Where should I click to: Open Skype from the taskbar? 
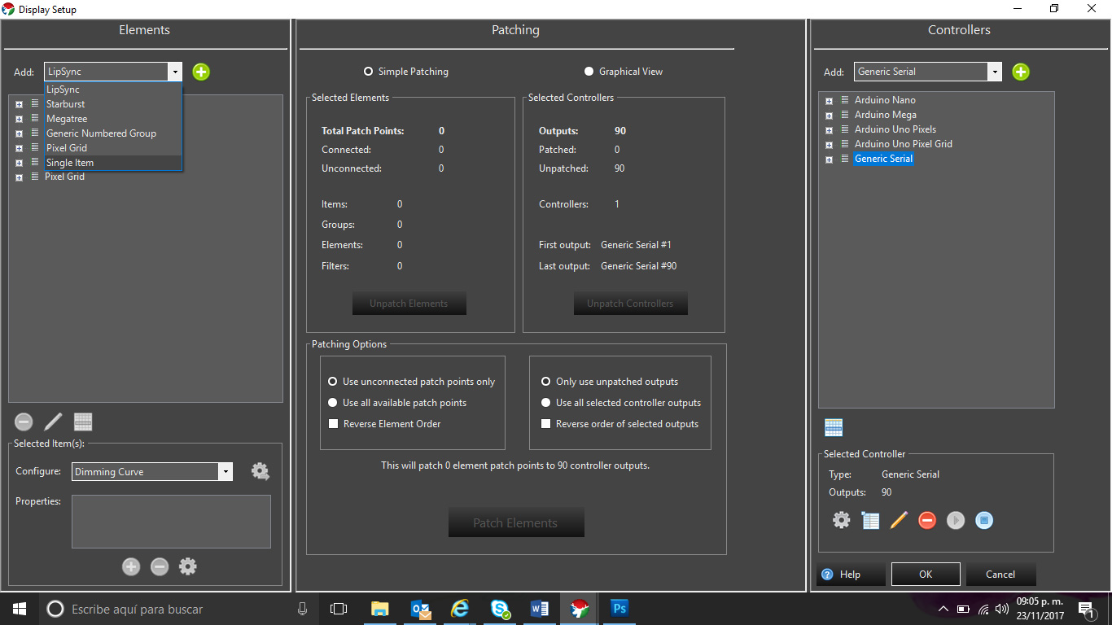tap(500, 609)
